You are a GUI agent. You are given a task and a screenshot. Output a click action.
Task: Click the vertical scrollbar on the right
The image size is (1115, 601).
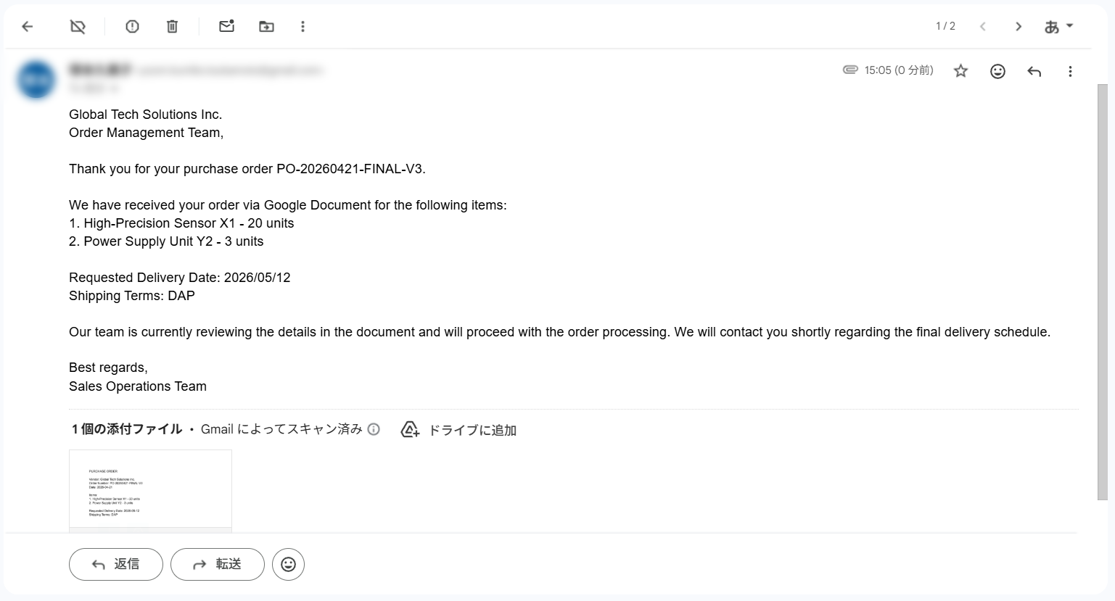point(1102,291)
